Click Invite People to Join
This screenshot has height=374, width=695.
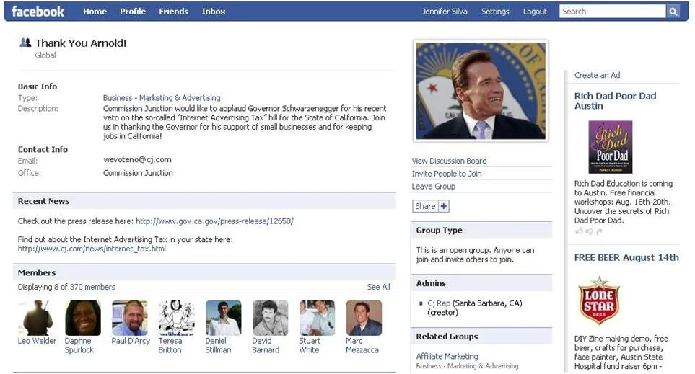(x=446, y=174)
